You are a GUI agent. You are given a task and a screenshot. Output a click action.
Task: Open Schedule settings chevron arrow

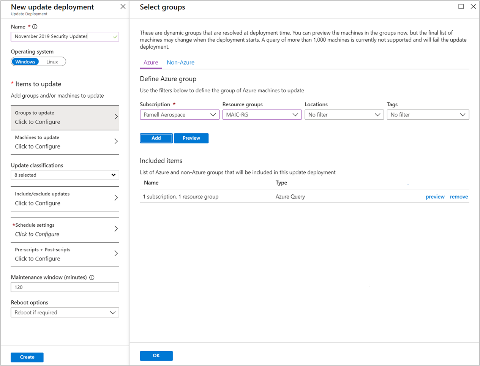(116, 229)
